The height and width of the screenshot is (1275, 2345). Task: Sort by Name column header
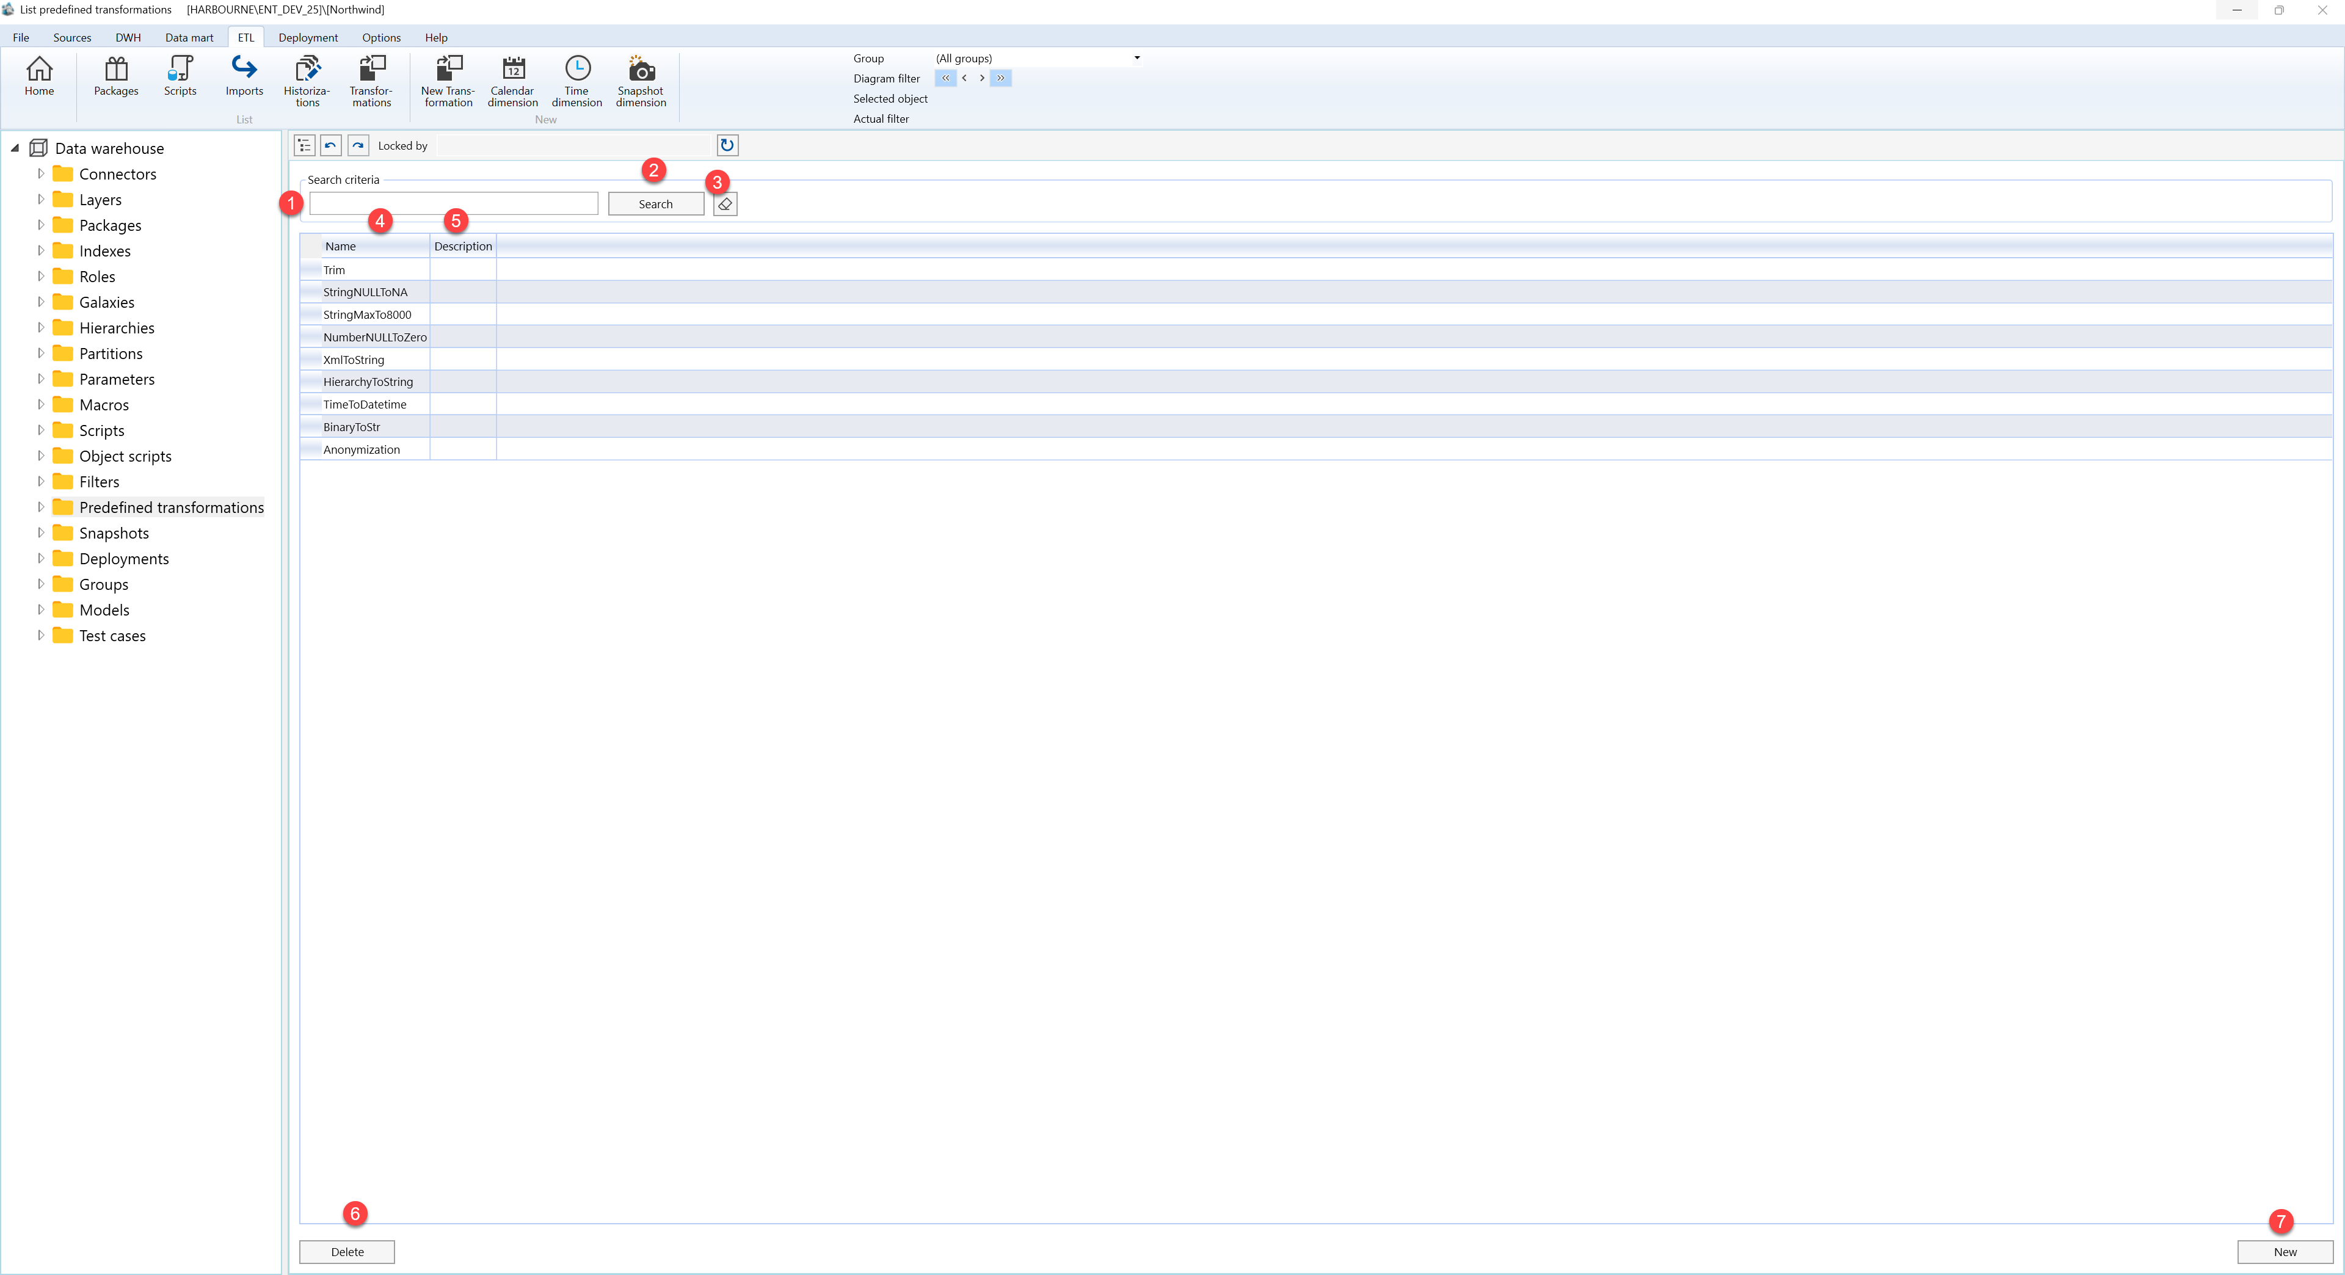coord(375,245)
